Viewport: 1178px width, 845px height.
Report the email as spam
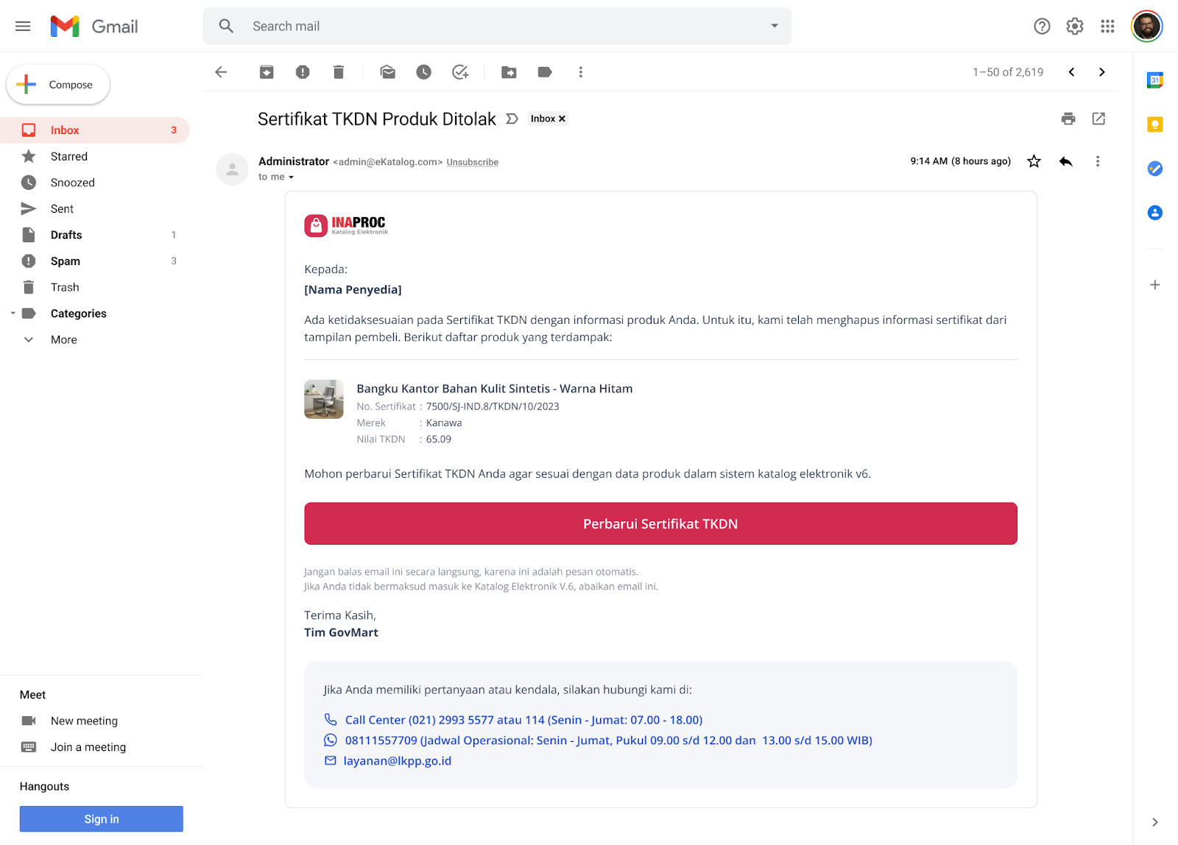pyautogui.click(x=303, y=72)
